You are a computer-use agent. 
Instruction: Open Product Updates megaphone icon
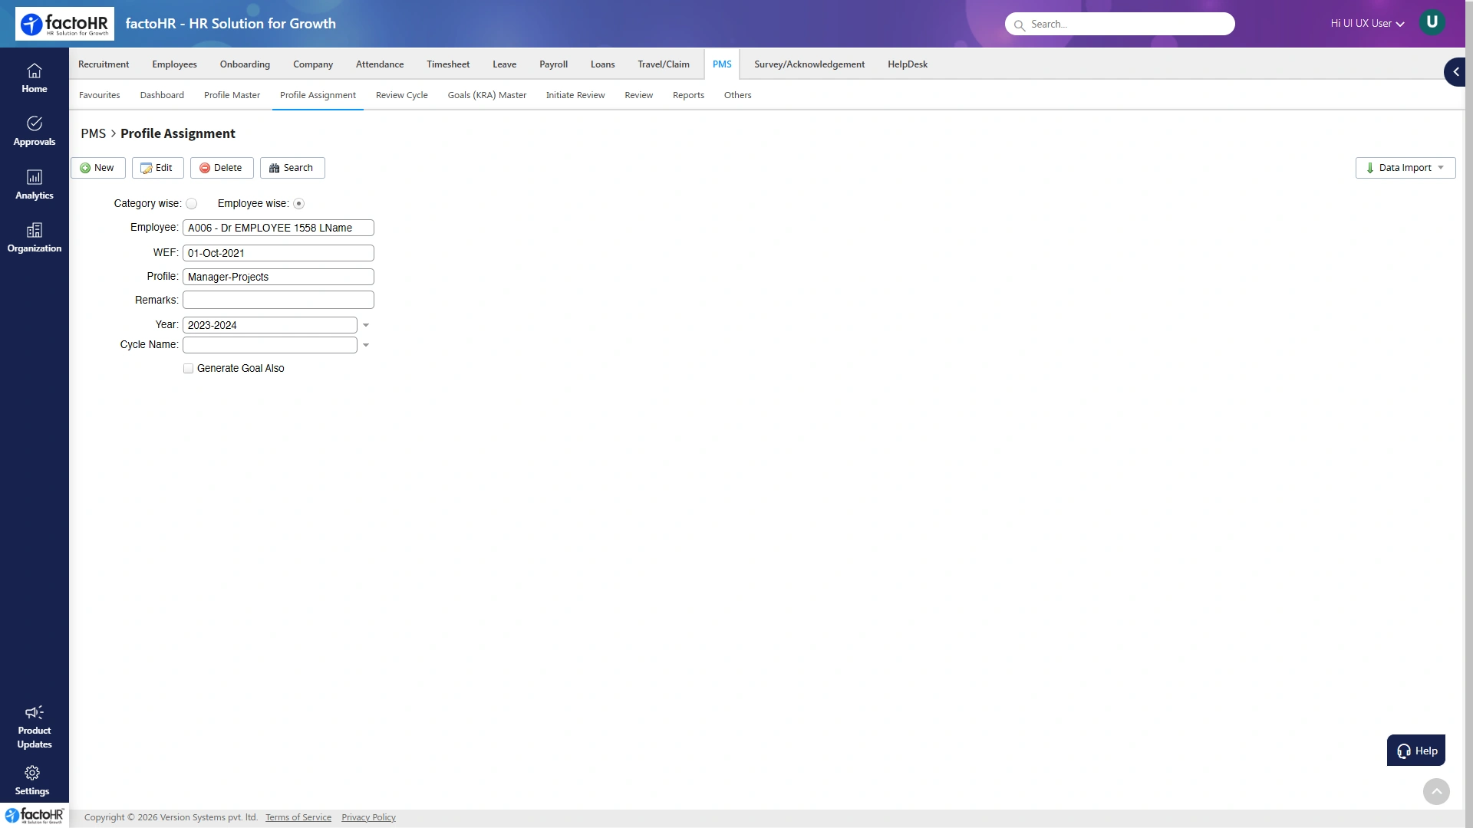34,712
